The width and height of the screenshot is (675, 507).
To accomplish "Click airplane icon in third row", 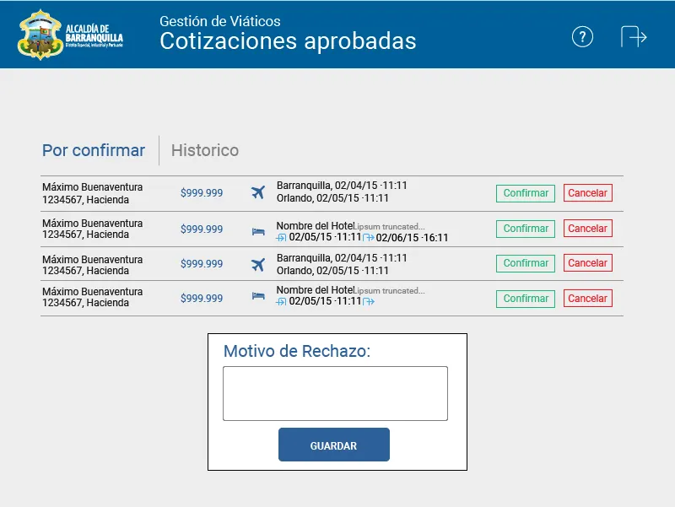I will (x=258, y=265).
